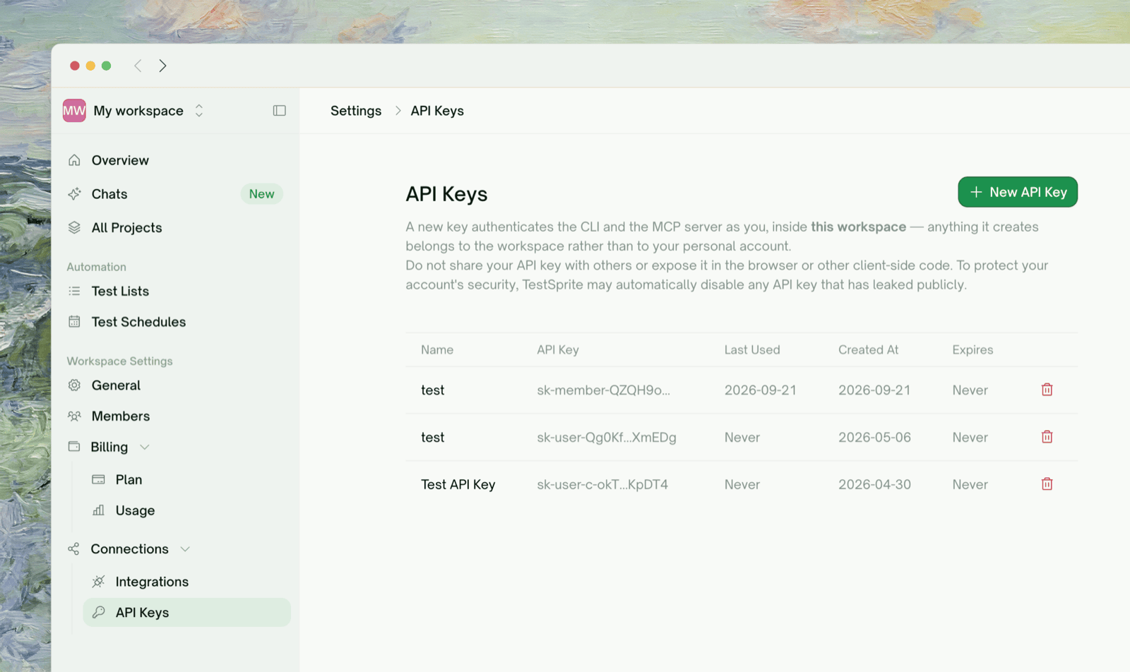The width and height of the screenshot is (1130, 672).
Task: Collapse the Connections section chevron
Action: [185, 549]
